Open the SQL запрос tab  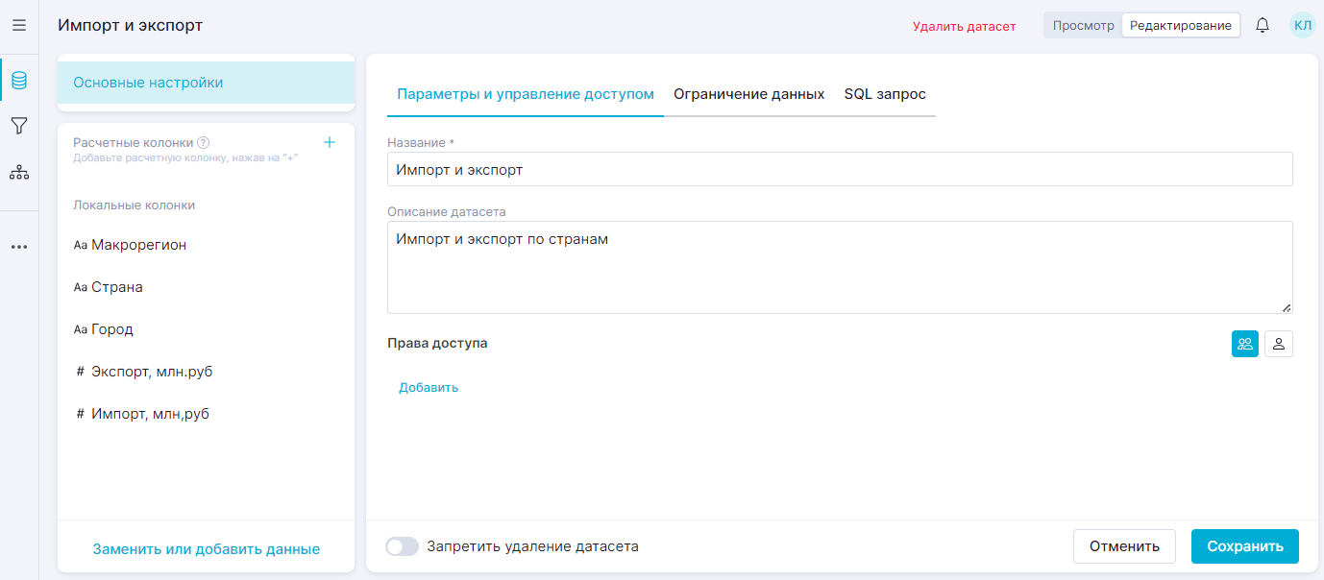click(884, 94)
